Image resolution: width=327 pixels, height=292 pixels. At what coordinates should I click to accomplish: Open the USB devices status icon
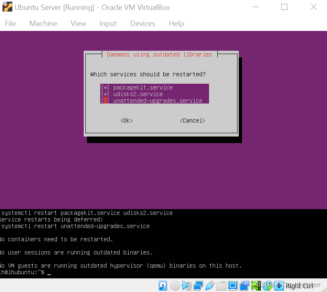pyautogui.click(x=210, y=285)
